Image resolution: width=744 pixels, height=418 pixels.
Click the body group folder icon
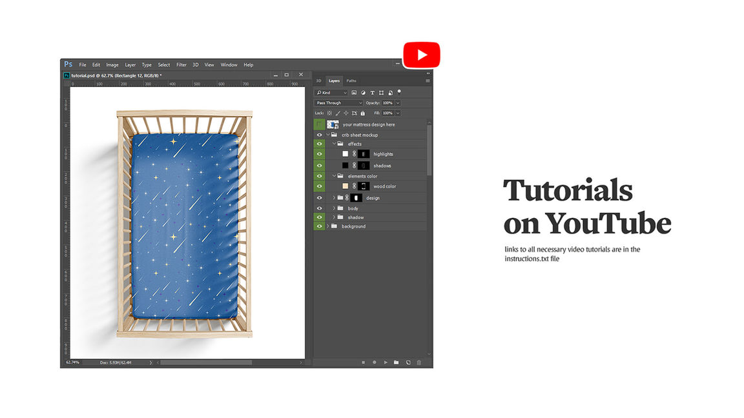tap(340, 208)
